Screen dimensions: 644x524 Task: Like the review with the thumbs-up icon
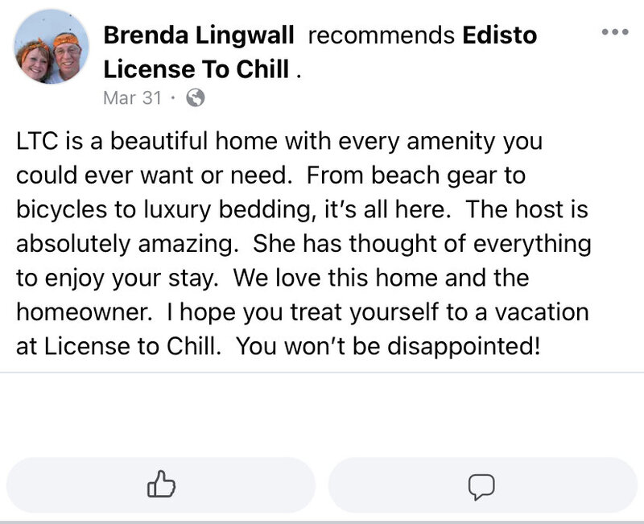click(161, 485)
